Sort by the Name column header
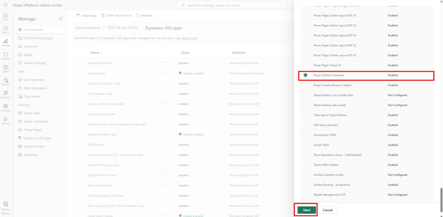Image resolution: width=443 pixels, height=217 pixels. tap(95, 53)
